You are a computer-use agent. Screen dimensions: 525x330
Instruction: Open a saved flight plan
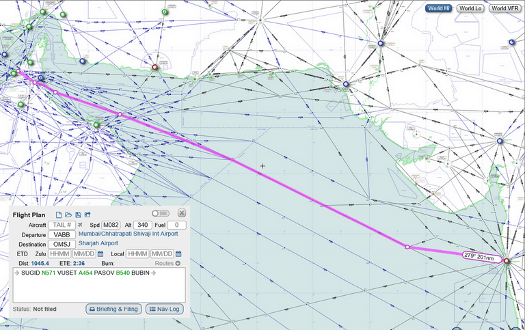(68, 215)
